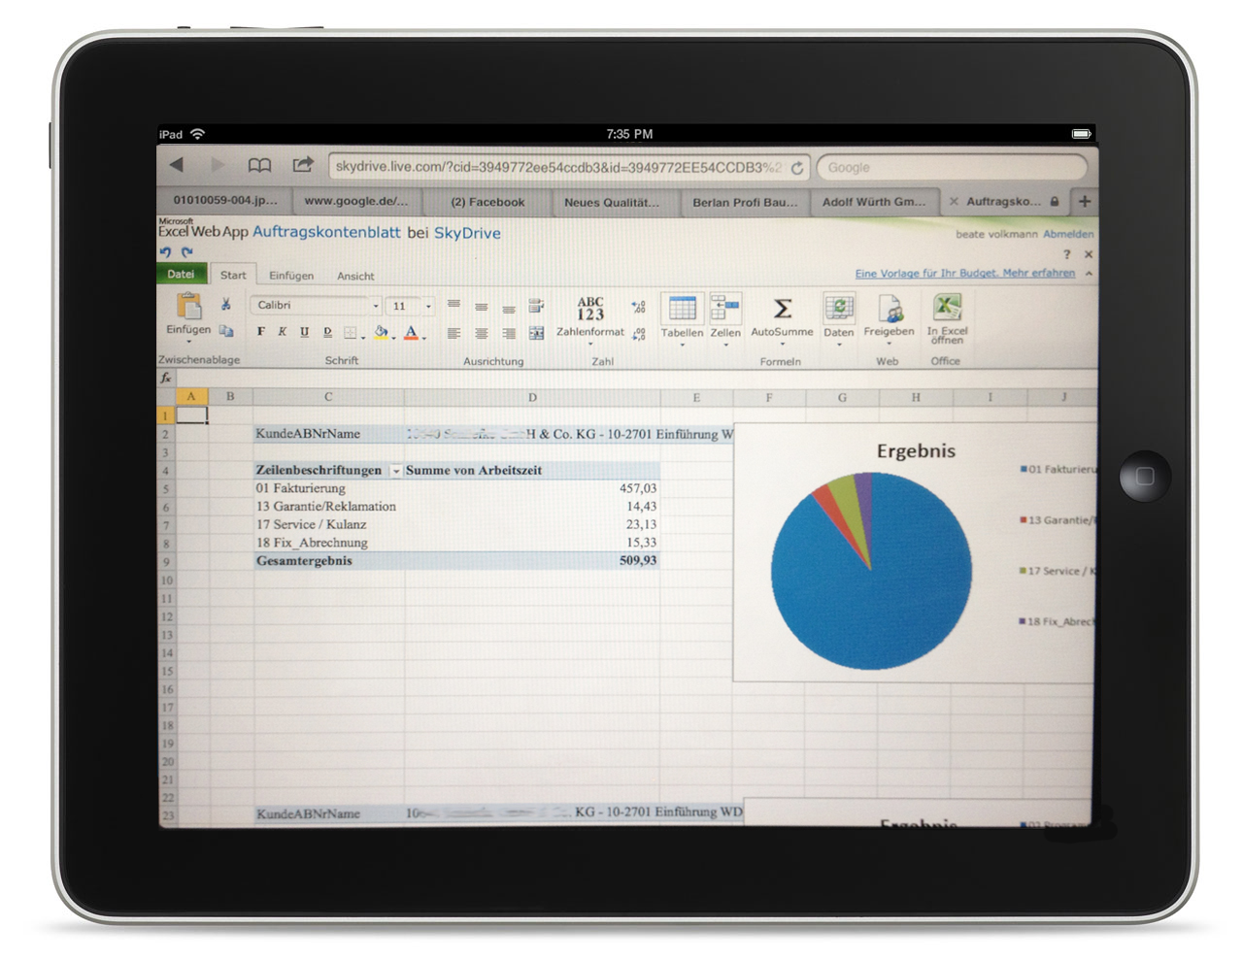The width and height of the screenshot is (1243, 961).
Task: Click In Excel öffnen icon
Action: (x=946, y=307)
